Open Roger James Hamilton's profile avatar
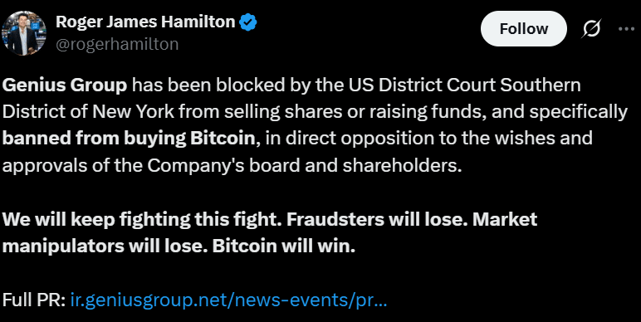Viewport: 641px width, 322px height. pyautogui.click(x=24, y=32)
